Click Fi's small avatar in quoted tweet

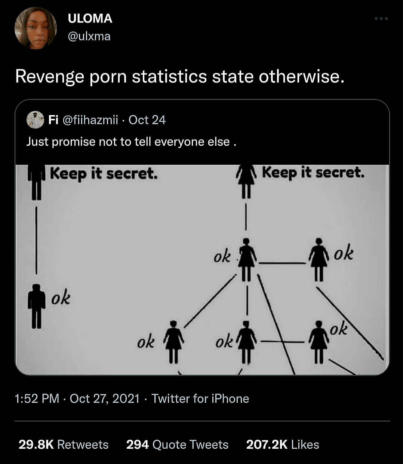35,120
